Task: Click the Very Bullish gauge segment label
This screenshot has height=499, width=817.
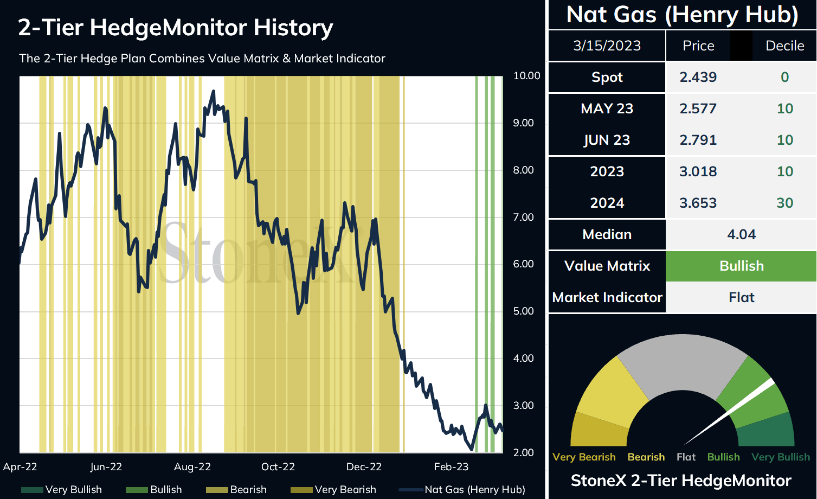Action: point(781,457)
